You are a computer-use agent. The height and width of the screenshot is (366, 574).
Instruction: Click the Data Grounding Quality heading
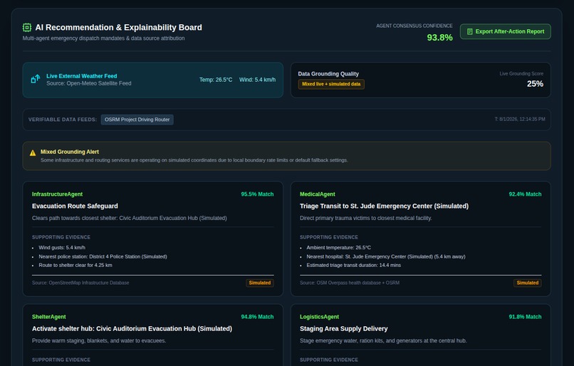(328, 74)
